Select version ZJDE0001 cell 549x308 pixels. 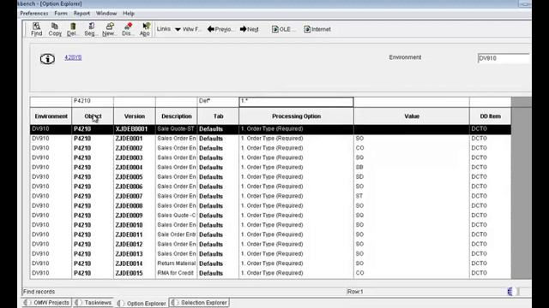(135, 139)
